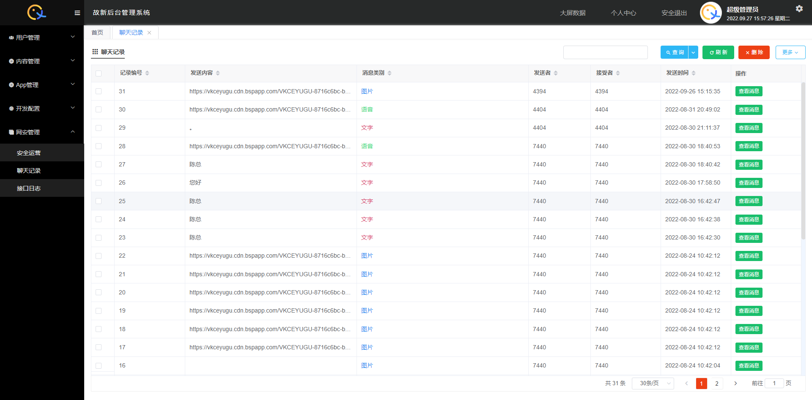Click the app logo in sidebar
This screenshot has height=400, width=812.
[x=36, y=12]
